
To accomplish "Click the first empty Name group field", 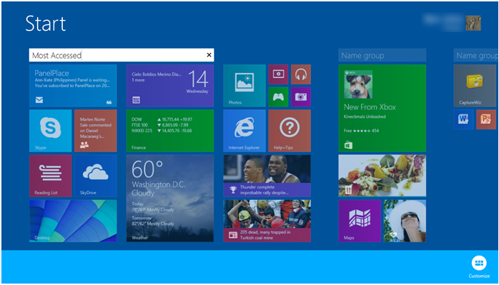I will (382, 55).
